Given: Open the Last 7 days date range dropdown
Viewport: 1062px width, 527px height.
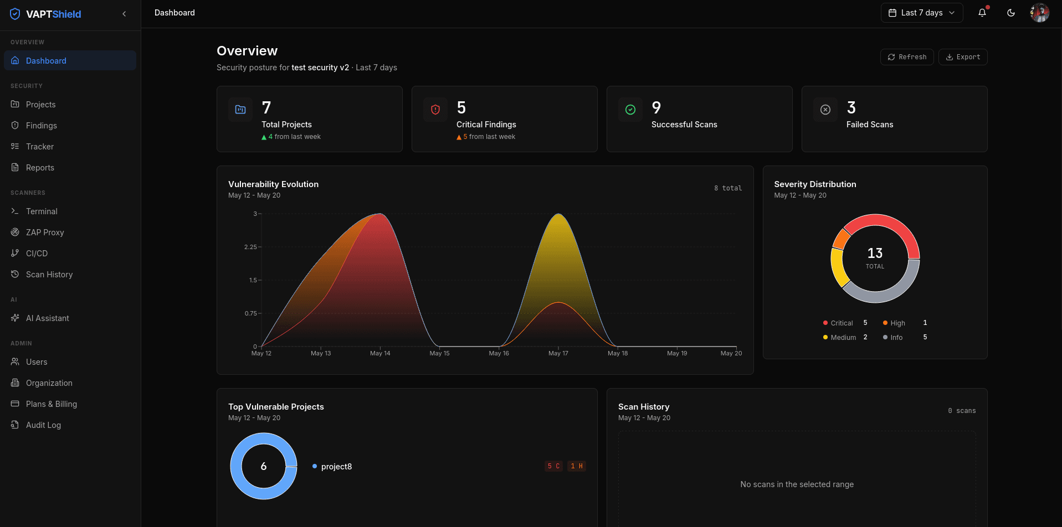Looking at the screenshot, I should coord(922,13).
